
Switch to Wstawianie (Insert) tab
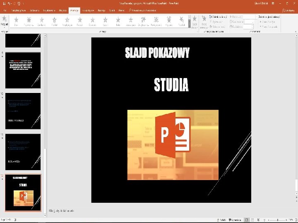click(x=35, y=10)
